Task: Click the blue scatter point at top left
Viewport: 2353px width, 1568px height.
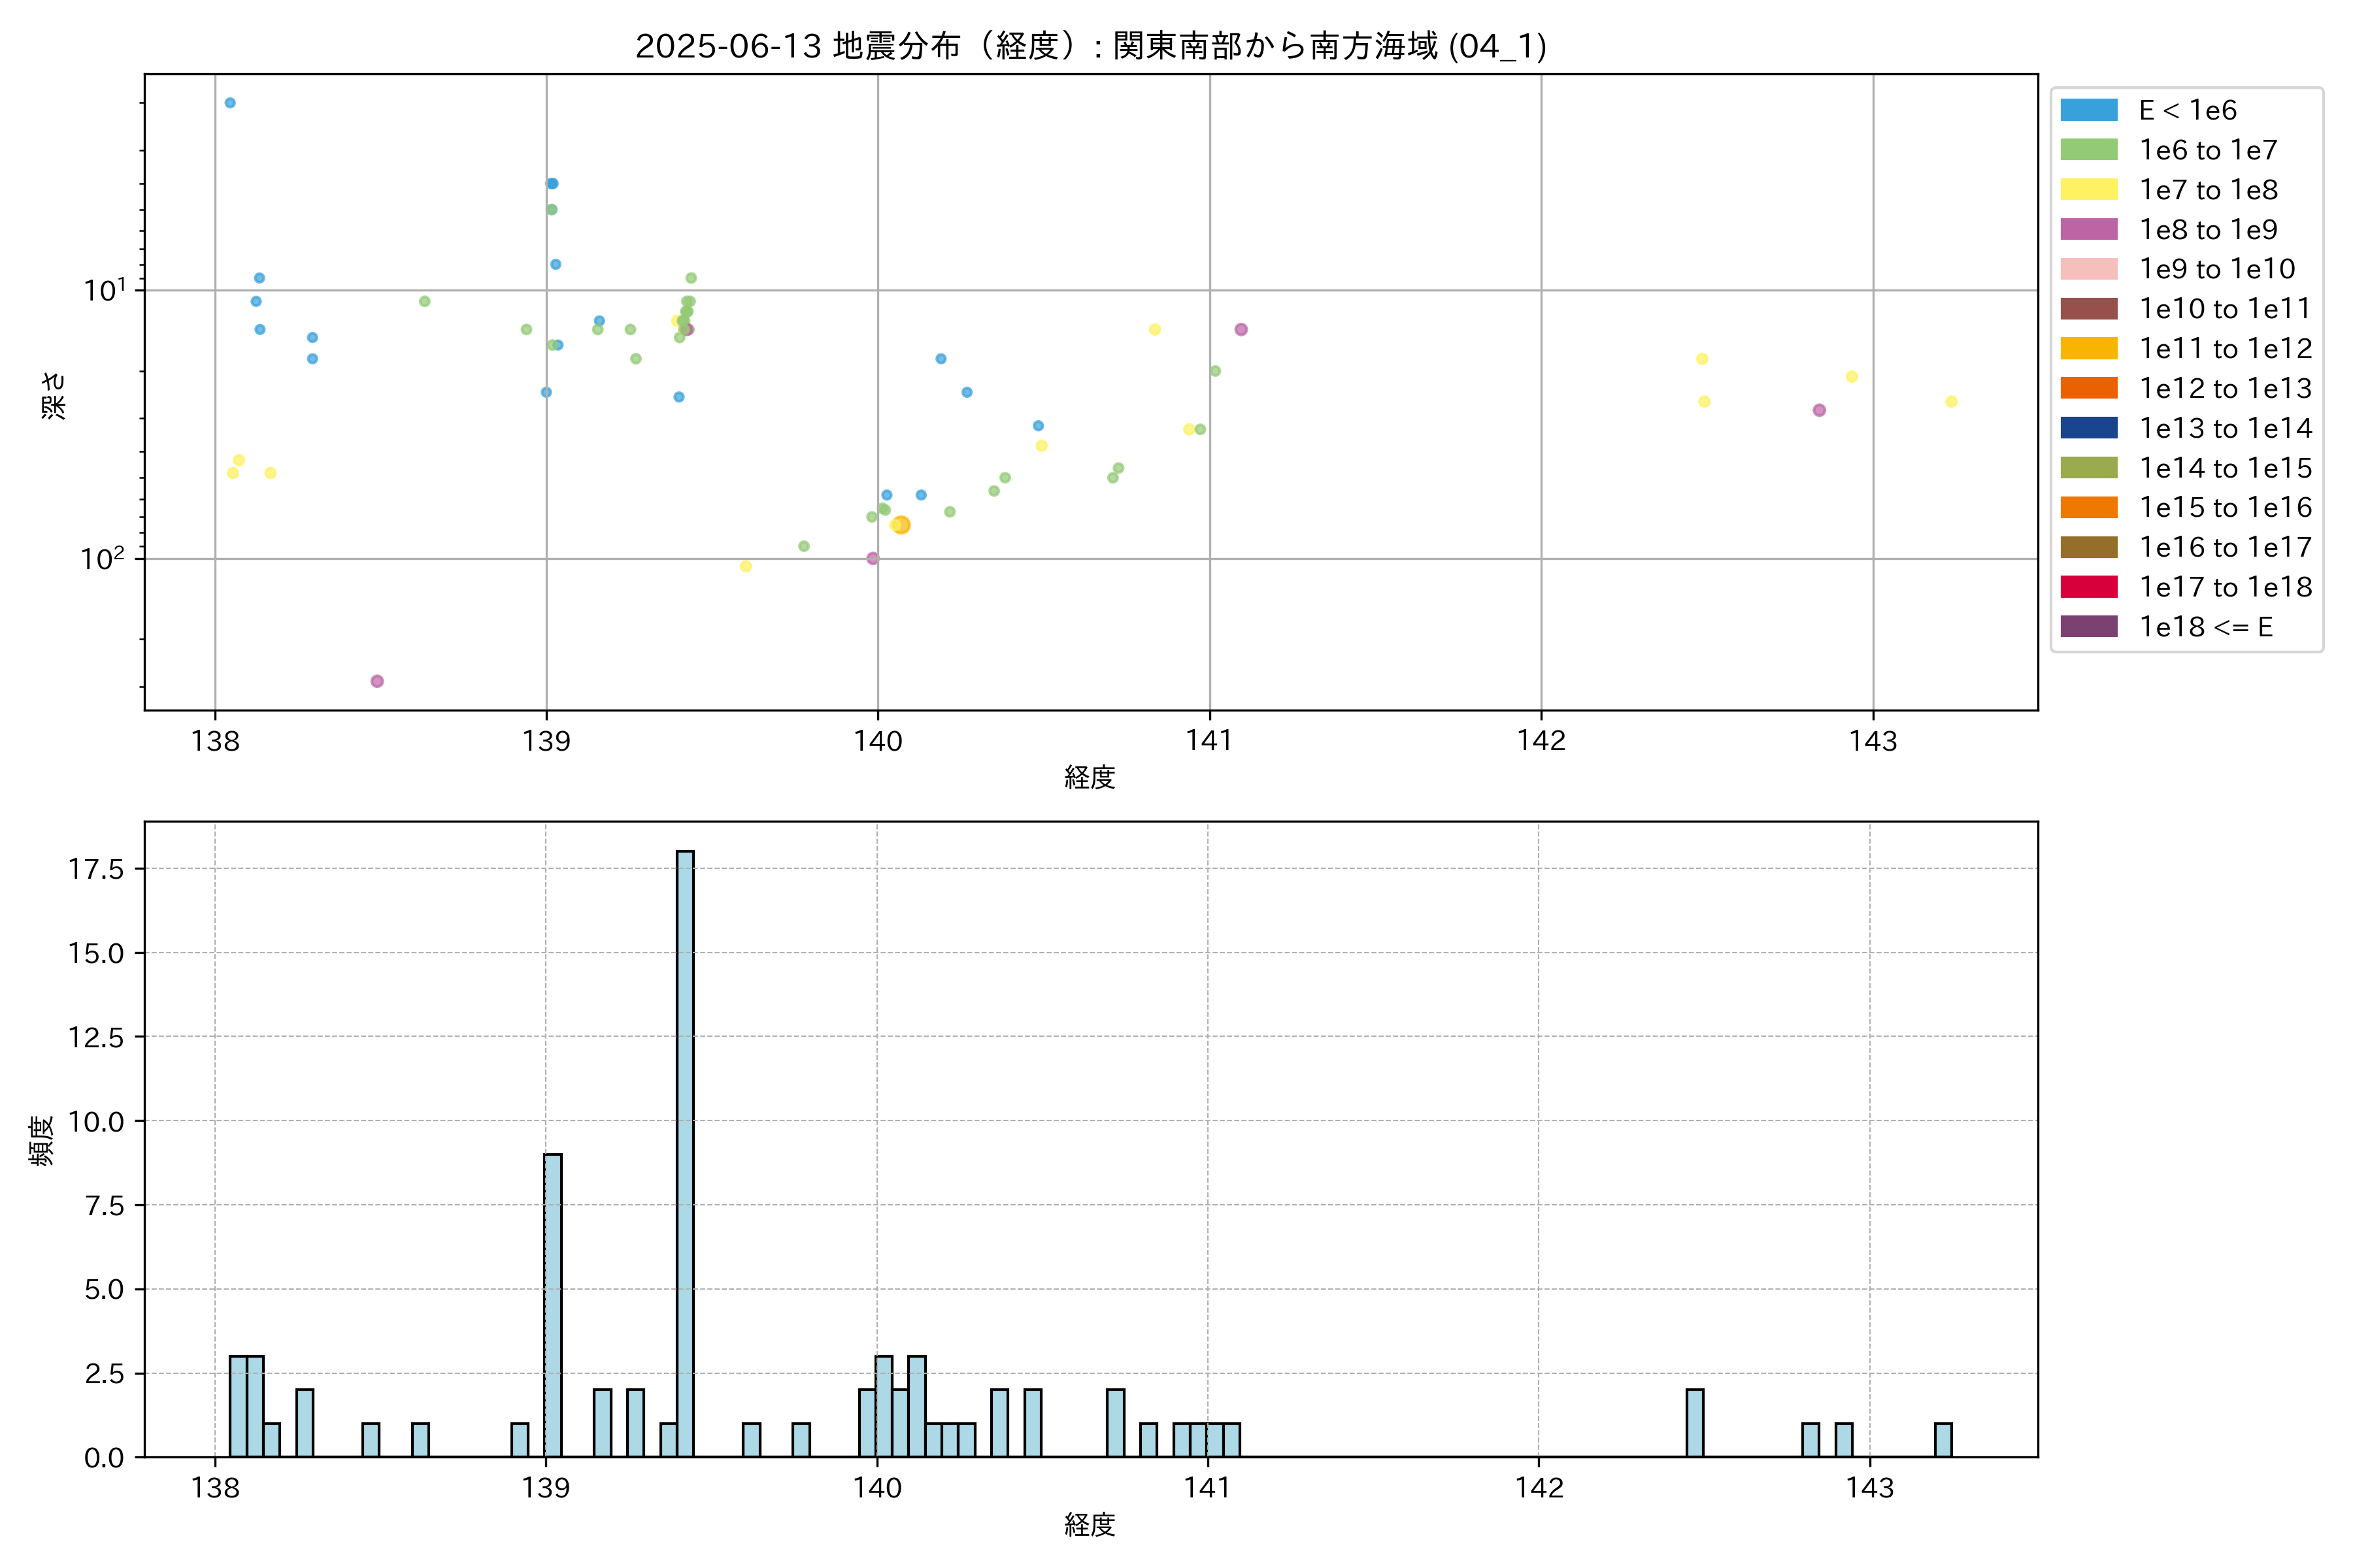Action: 230,103
